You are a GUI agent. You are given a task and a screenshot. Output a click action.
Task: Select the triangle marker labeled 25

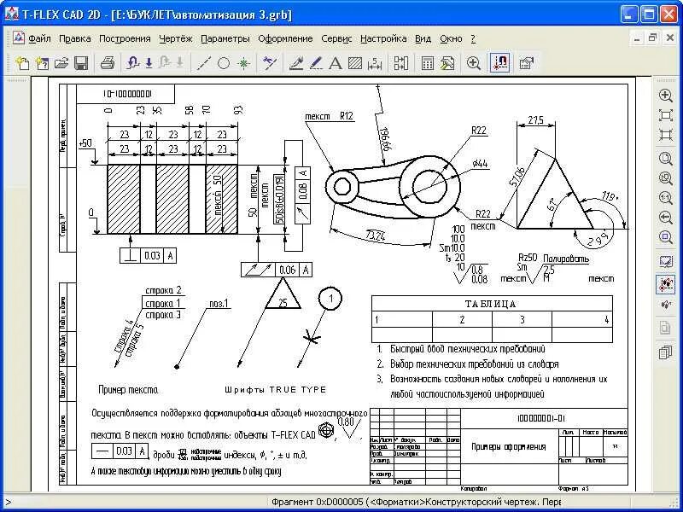coord(283,295)
